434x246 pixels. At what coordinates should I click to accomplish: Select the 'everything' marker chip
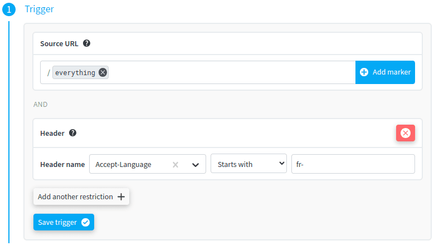[75, 72]
